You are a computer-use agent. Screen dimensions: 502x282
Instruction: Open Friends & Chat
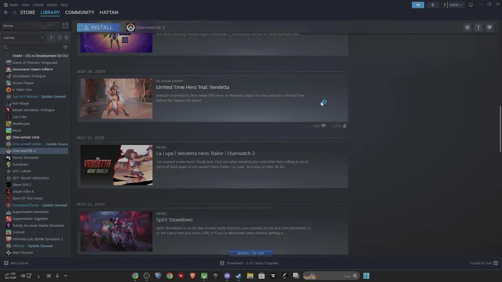(x=484, y=263)
